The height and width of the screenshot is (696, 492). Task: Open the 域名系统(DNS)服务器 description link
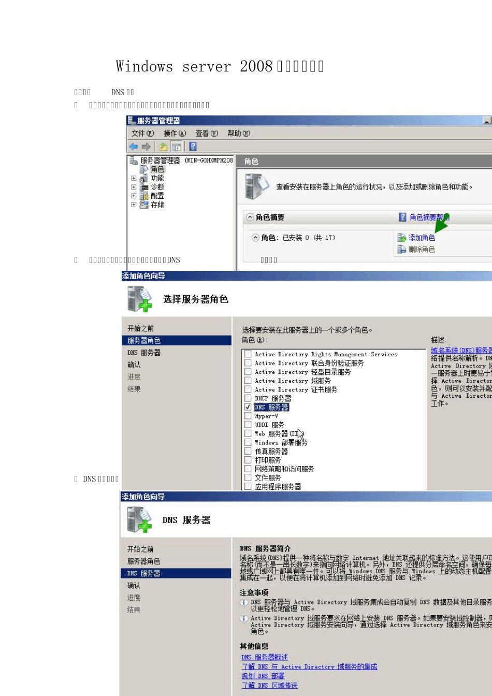click(461, 351)
